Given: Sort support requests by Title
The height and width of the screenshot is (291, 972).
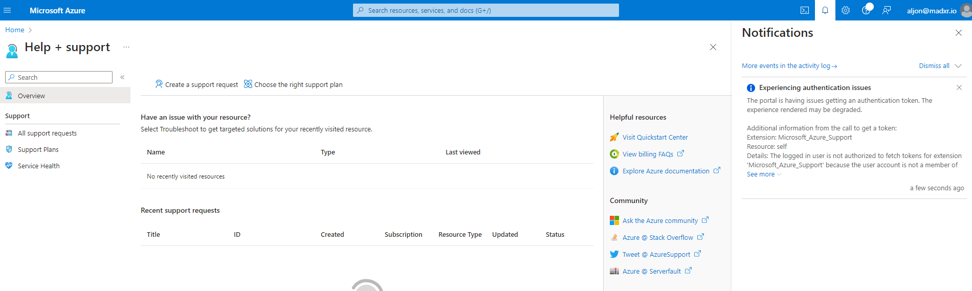Looking at the screenshot, I should tap(153, 235).
